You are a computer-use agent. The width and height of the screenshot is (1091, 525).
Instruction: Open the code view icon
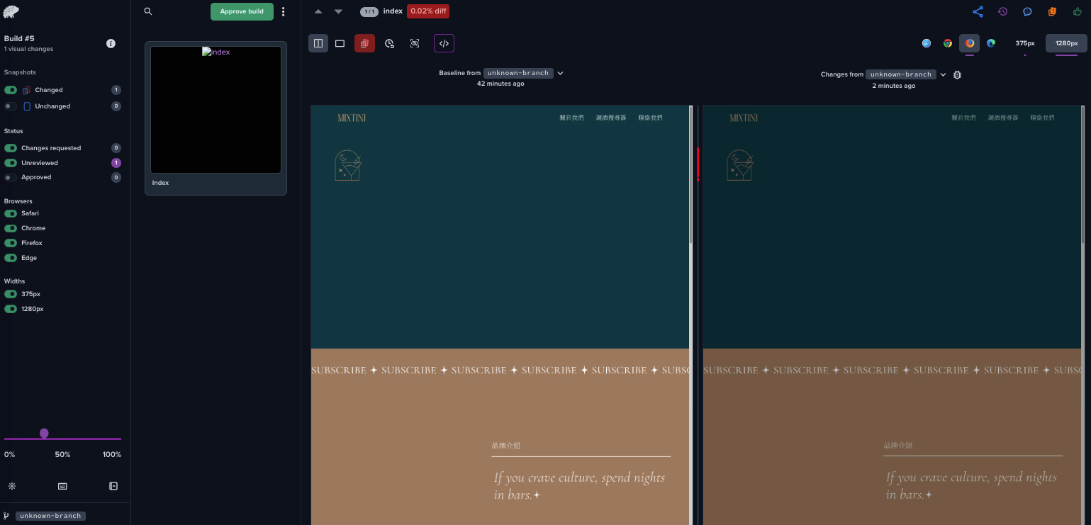click(x=444, y=43)
